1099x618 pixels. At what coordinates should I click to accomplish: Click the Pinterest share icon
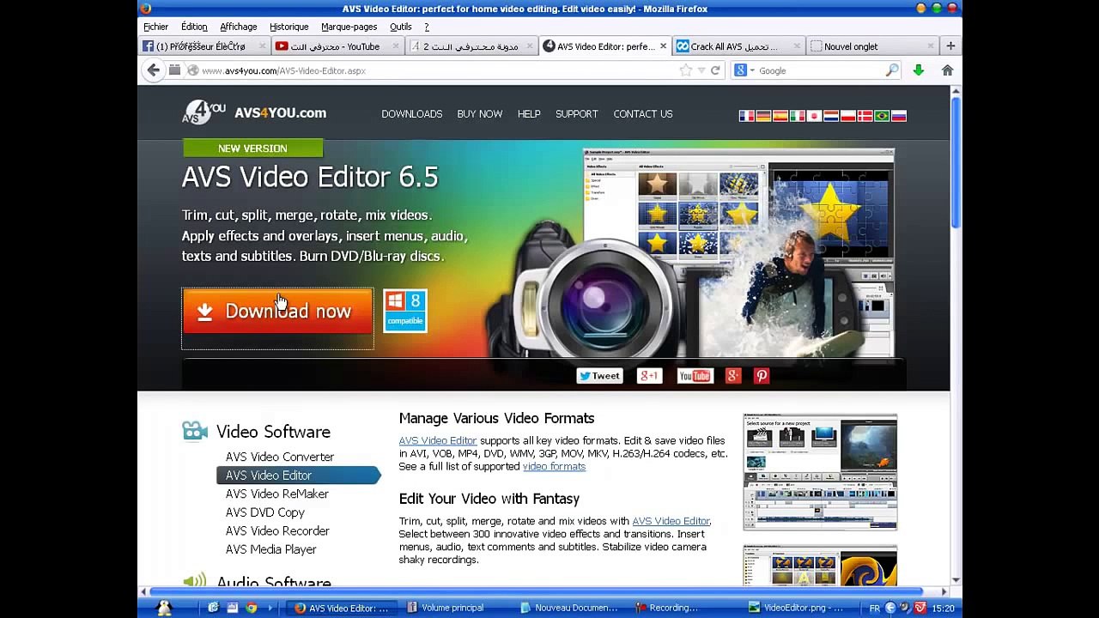762,376
